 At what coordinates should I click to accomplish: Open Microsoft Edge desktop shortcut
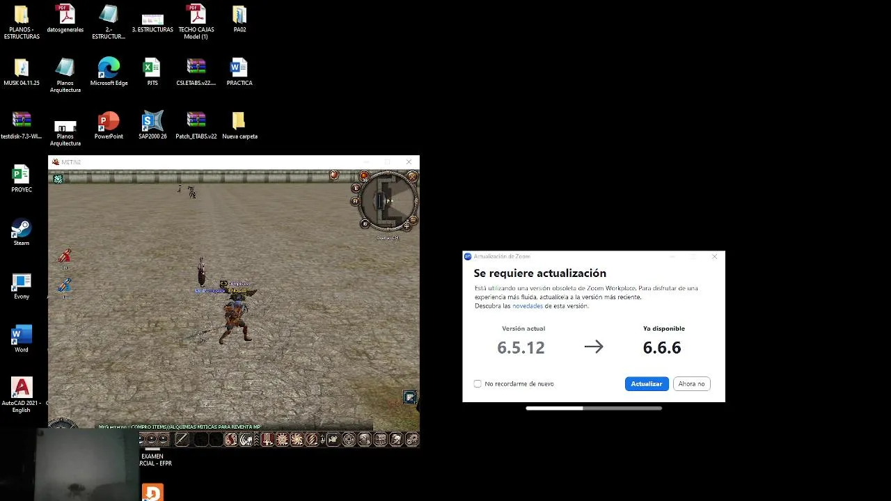tap(109, 72)
